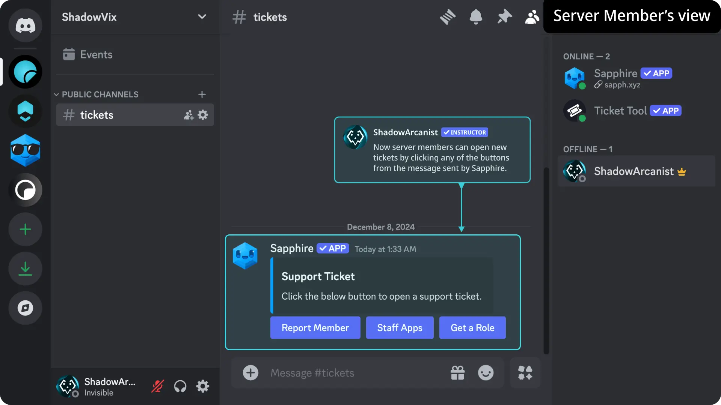Screen dimensions: 721x405
Task: Open edit channel gear for tickets
Action: pos(203,115)
